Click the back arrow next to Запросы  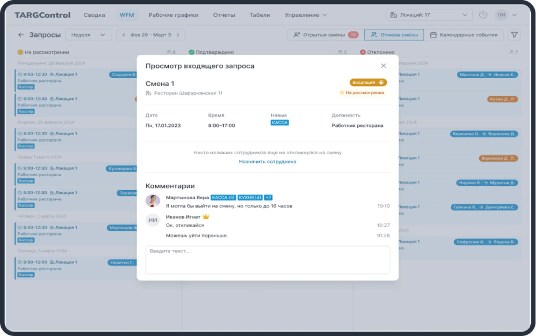[21, 35]
